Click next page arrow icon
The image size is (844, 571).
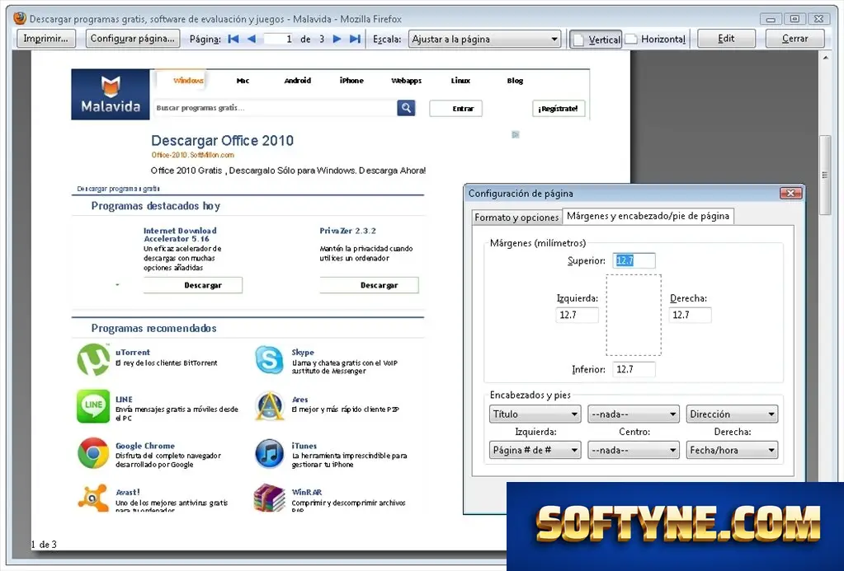pos(337,39)
